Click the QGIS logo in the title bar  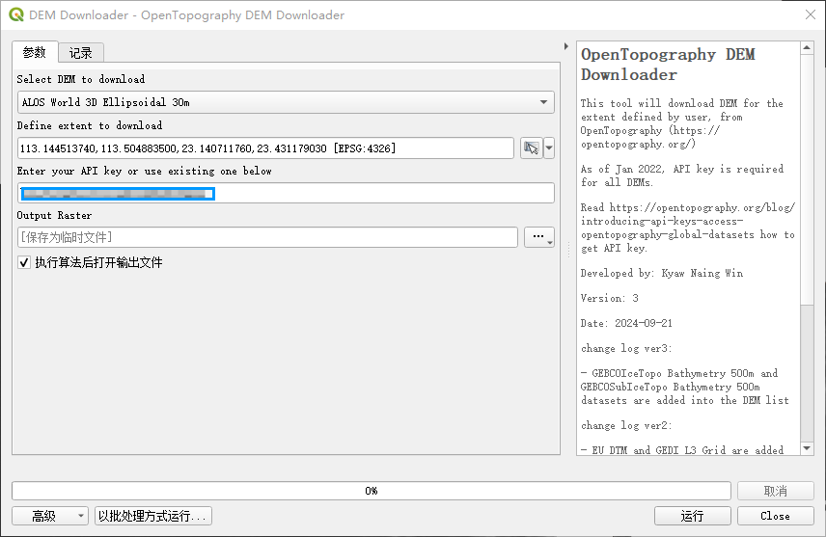pos(16,14)
